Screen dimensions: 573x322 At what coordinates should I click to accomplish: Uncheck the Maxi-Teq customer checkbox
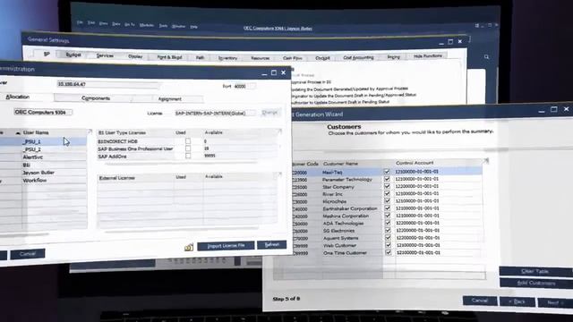(x=387, y=171)
